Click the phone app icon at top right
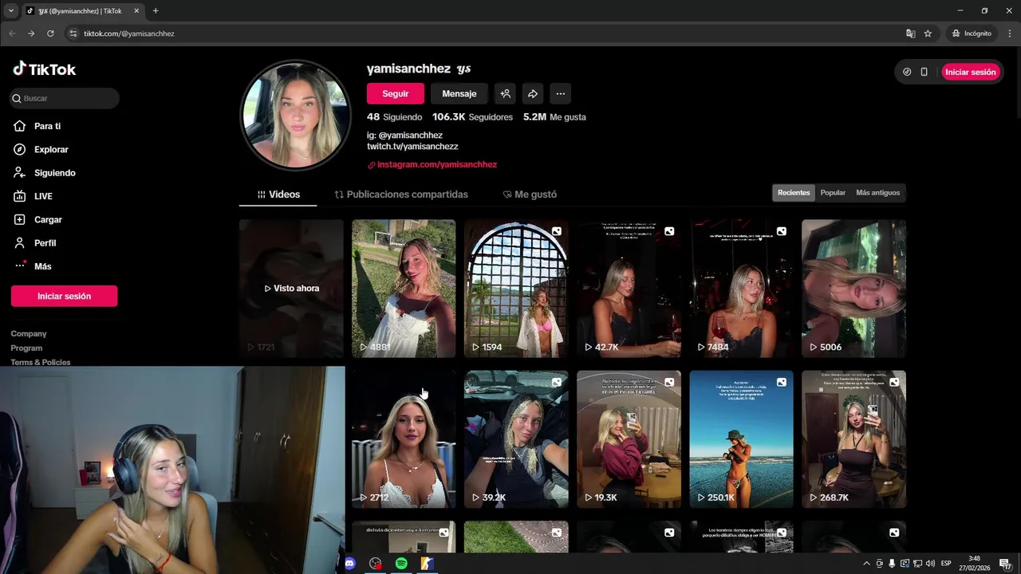The width and height of the screenshot is (1021, 574). (924, 72)
